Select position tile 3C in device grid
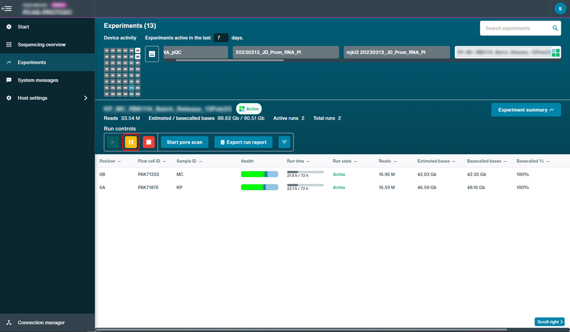Viewport: 570px width, 332px height. (119, 63)
